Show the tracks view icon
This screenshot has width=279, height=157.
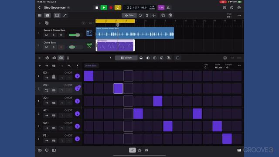point(47,15)
